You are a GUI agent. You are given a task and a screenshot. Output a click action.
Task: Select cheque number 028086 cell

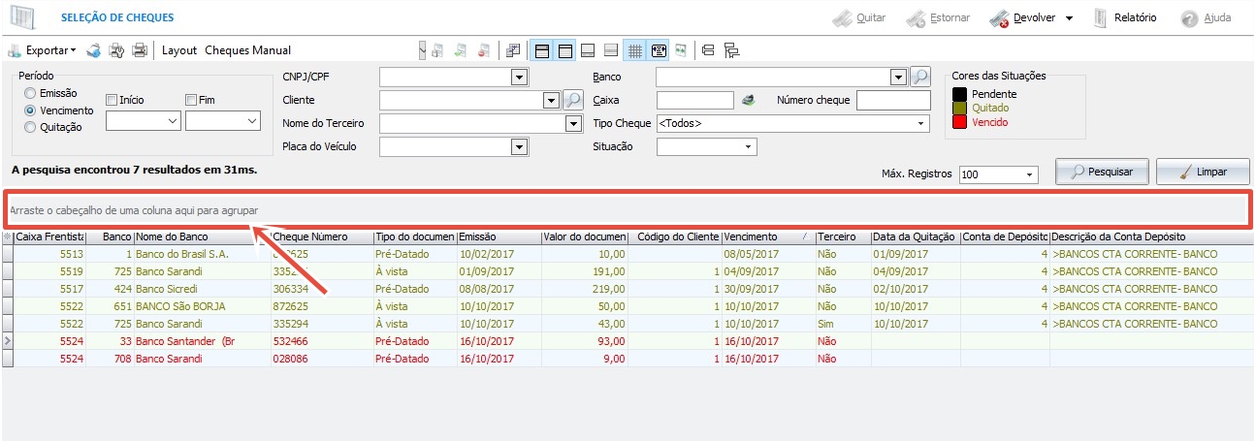click(x=321, y=359)
